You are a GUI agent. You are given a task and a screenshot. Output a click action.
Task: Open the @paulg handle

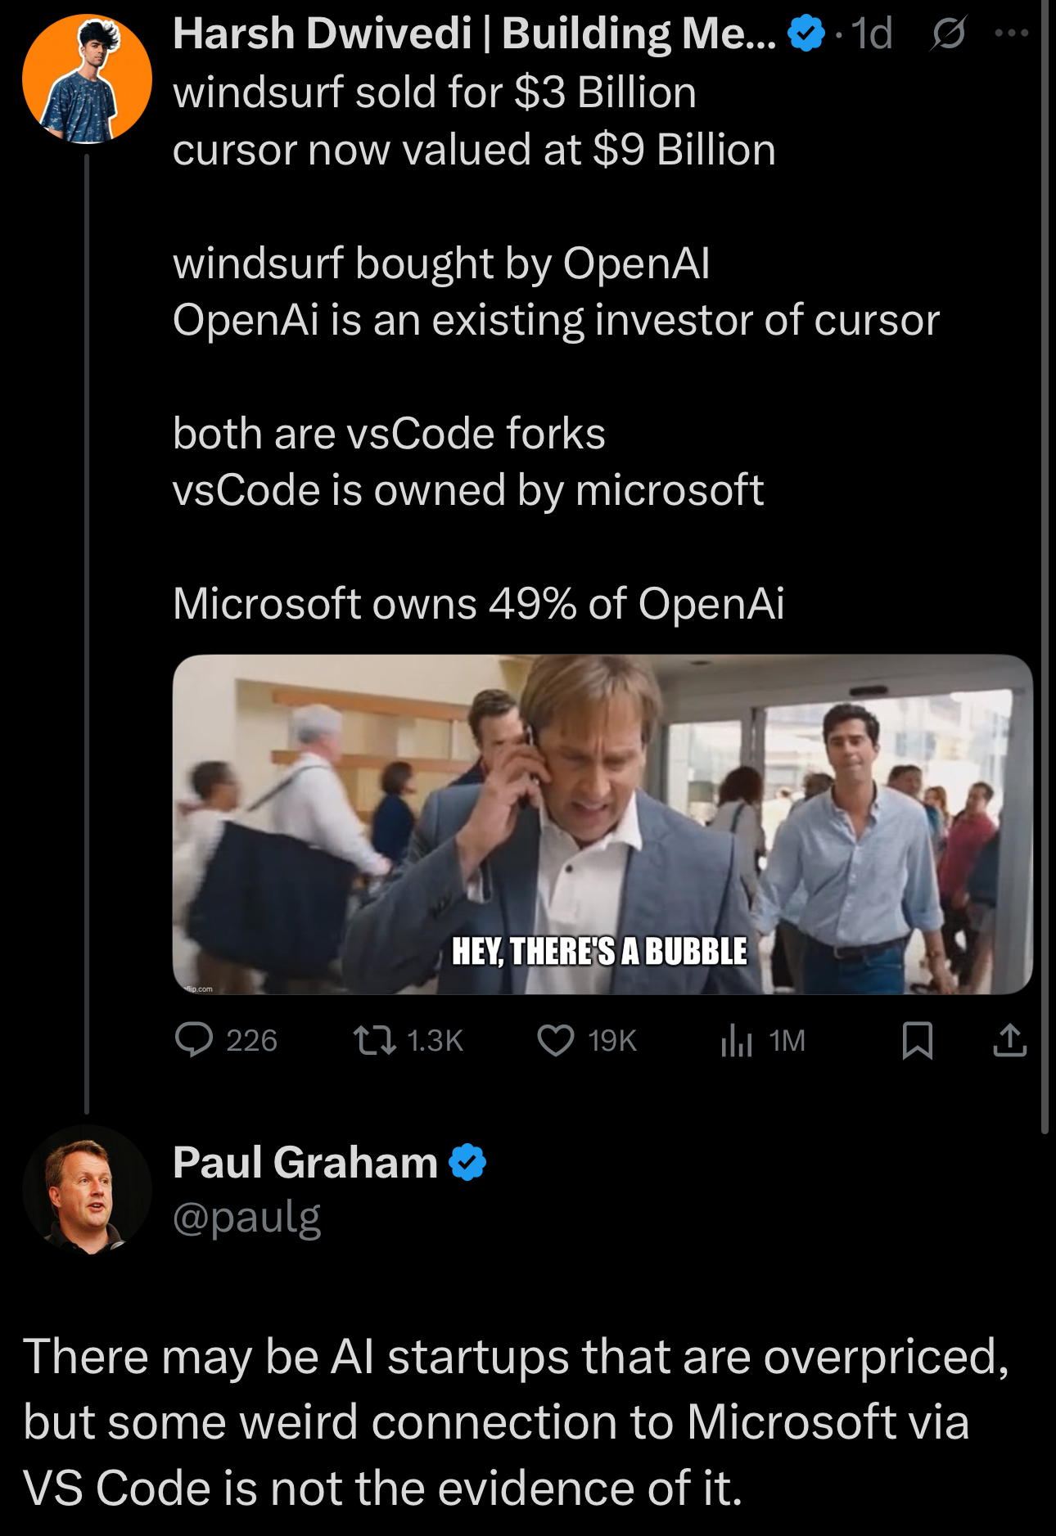point(246,1217)
